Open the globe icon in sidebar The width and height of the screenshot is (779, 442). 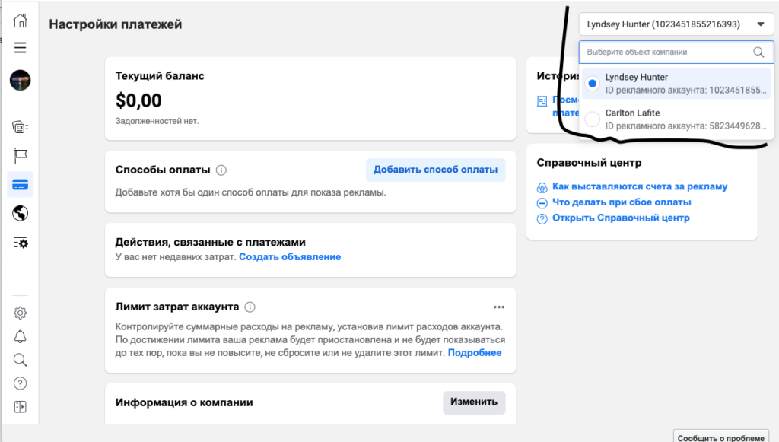point(20,214)
